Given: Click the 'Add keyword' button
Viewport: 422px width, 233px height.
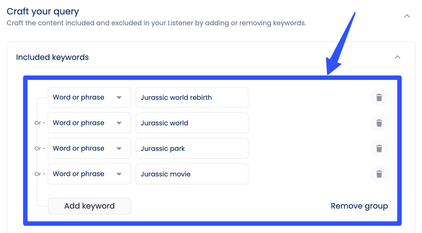Looking at the screenshot, I should click(x=89, y=206).
